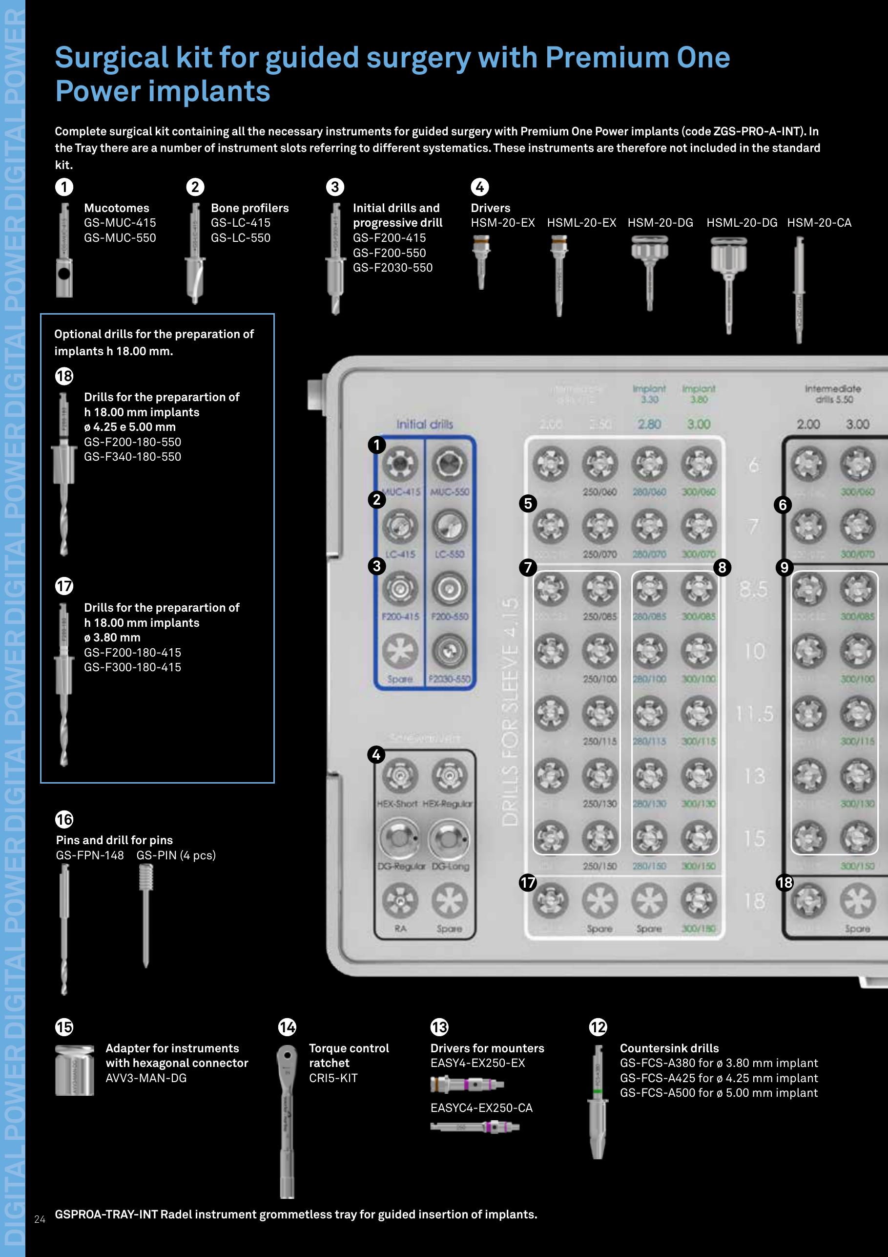Click the MUC-415 slot on the tray

[400, 464]
